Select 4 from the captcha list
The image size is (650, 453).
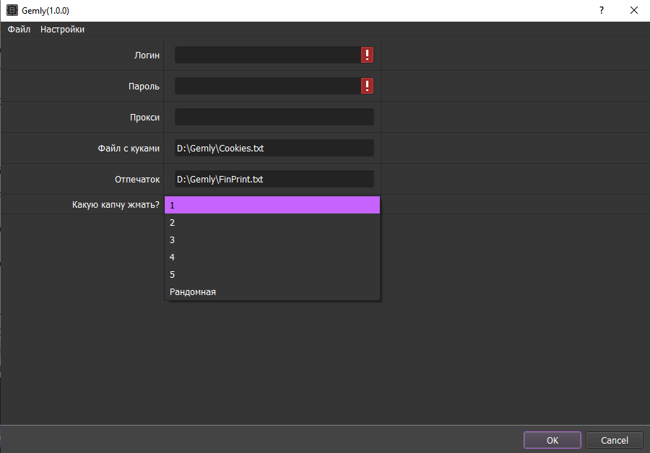[x=272, y=258]
